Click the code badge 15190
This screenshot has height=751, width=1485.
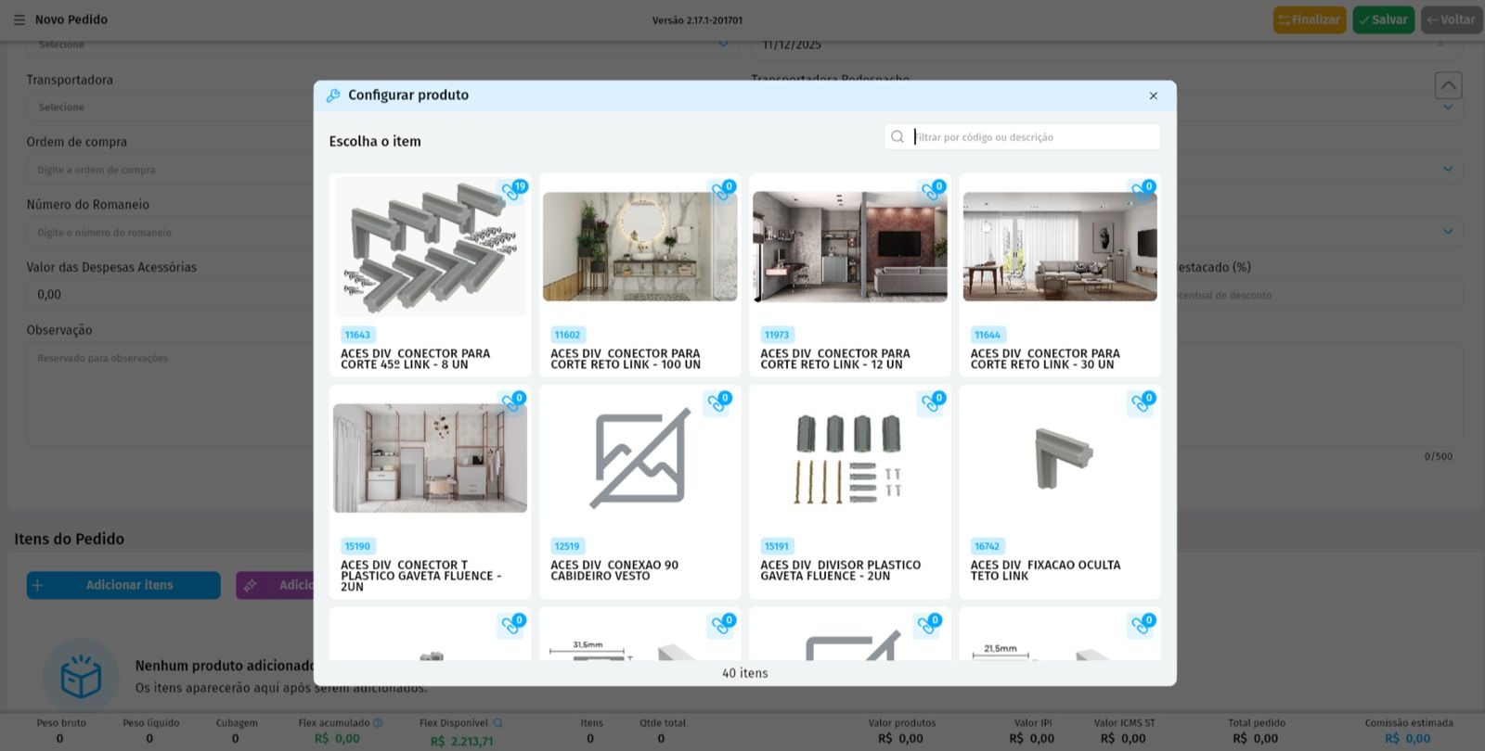click(357, 546)
